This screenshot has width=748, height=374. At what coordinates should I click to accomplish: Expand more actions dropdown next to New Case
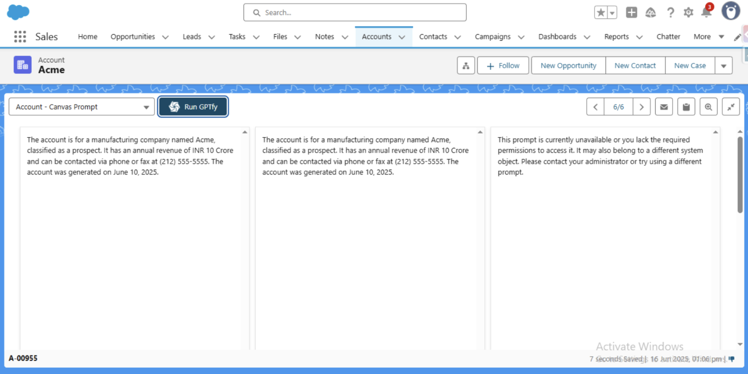(723, 66)
